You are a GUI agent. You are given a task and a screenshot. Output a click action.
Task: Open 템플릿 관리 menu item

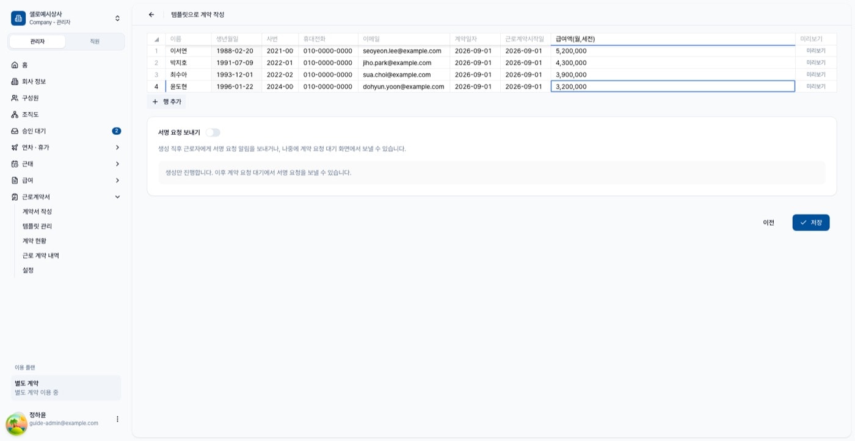pos(37,226)
